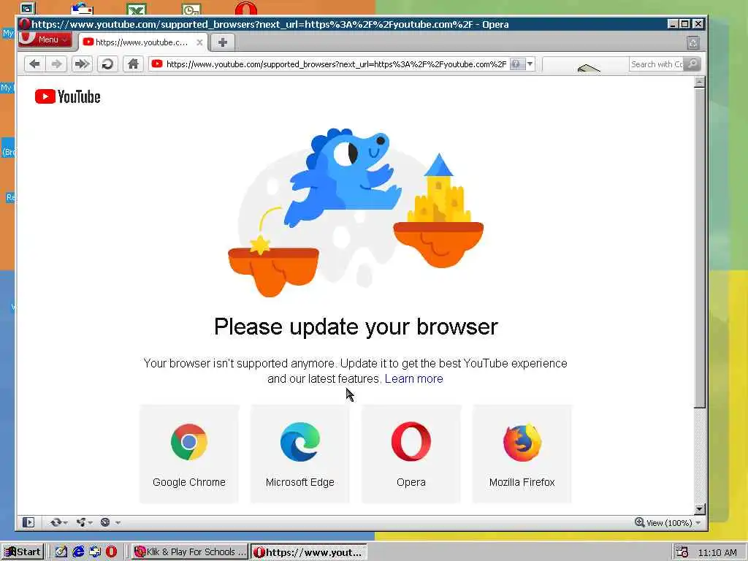The image size is (748, 561).
Task: Switch to Klik & Play For Schools taskbar item
Action: point(189,552)
